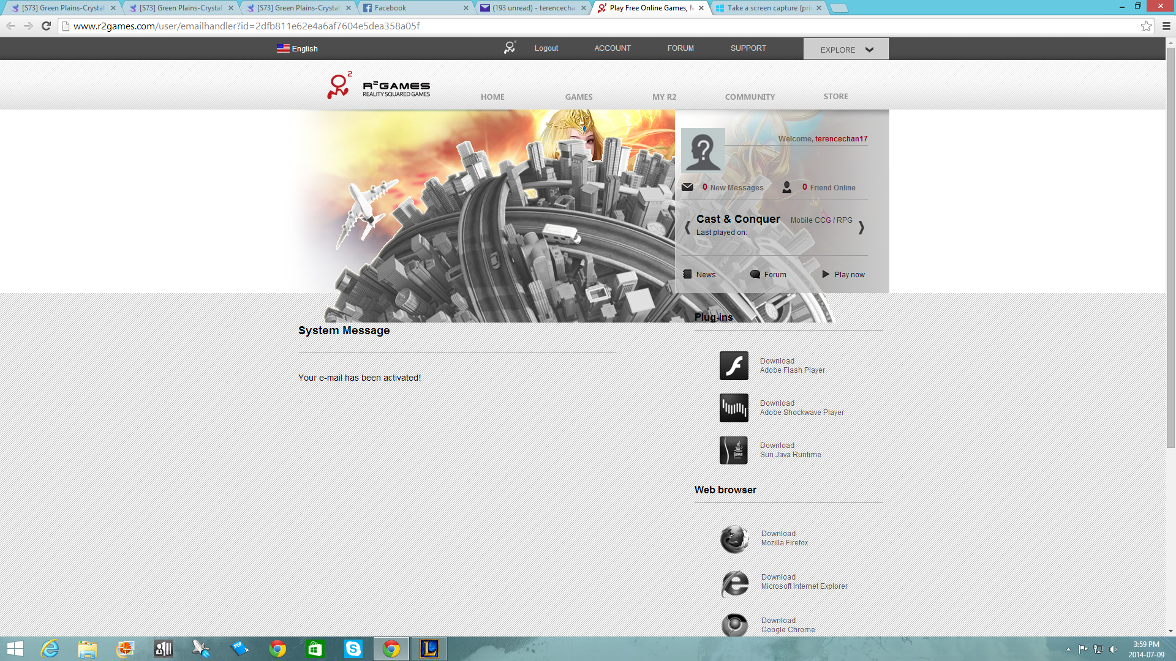The height and width of the screenshot is (661, 1176).
Task: Expand the EXPLORE dropdown
Action: [846, 49]
